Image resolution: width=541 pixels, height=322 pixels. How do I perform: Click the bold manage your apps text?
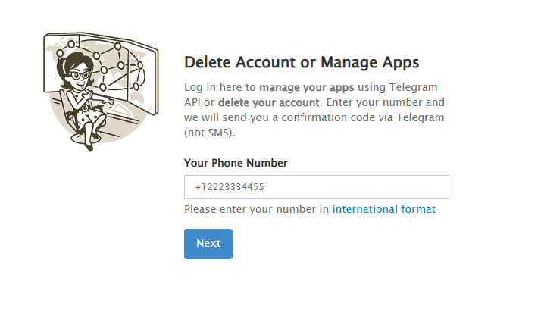click(306, 87)
